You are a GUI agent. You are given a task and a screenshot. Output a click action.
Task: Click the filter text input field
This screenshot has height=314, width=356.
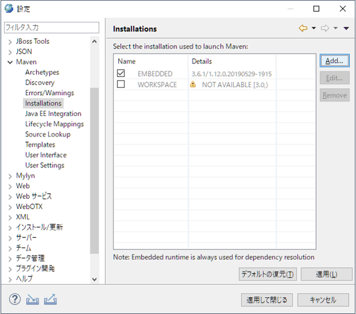tap(51, 28)
